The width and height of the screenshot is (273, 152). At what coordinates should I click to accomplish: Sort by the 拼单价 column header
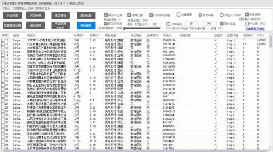pos(95,36)
